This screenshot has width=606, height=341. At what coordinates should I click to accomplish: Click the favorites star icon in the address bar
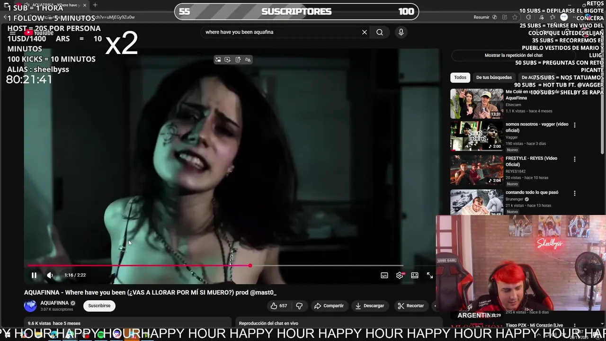coord(515,17)
